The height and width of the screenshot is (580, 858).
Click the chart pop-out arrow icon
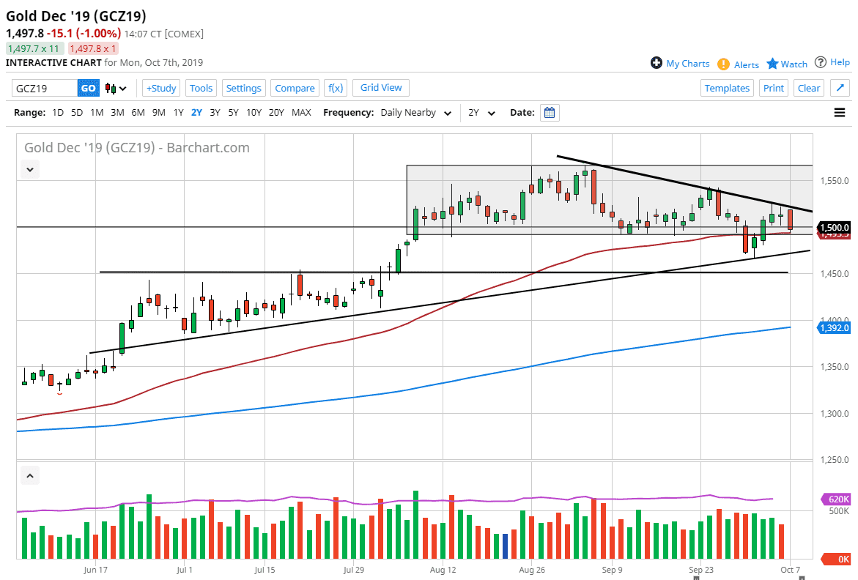point(840,88)
